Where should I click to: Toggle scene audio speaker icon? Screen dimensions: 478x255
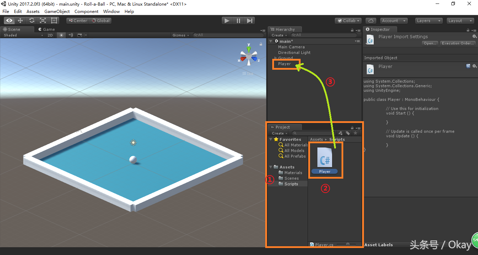pos(70,35)
